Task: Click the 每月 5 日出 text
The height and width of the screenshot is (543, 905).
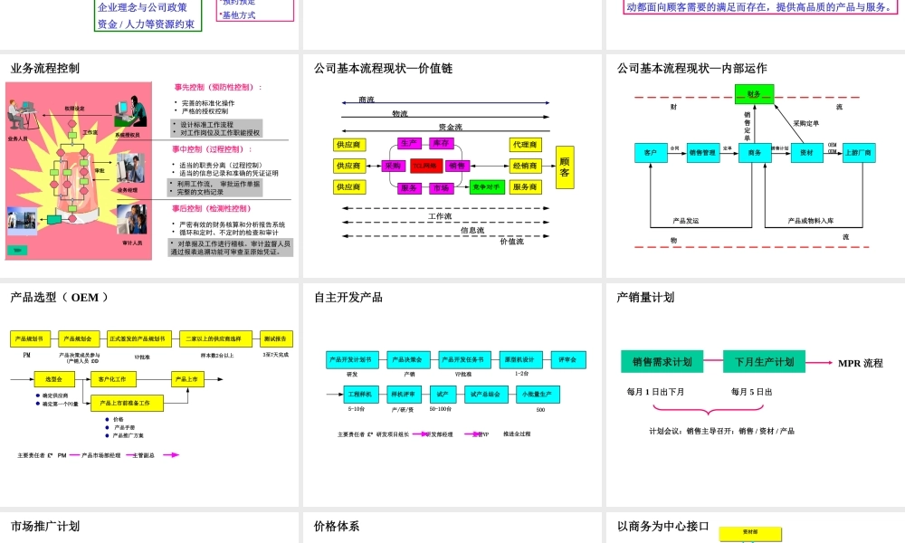Action: [x=751, y=392]
